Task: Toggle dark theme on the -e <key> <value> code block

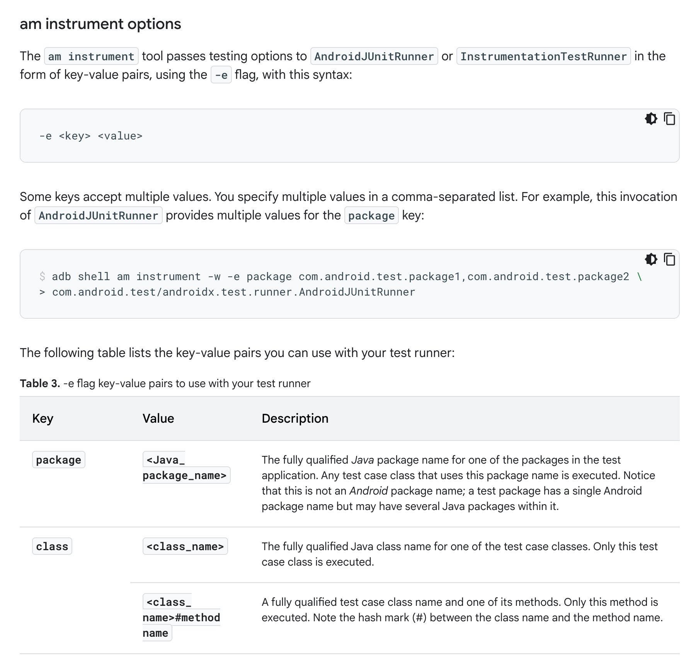Action: click(x=651, y=119)
